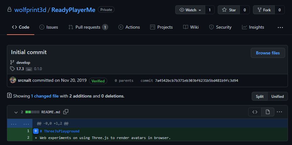The height and width of the screenshot is (145, 292).
Task: Click the README.md file name
Action: 51,112
